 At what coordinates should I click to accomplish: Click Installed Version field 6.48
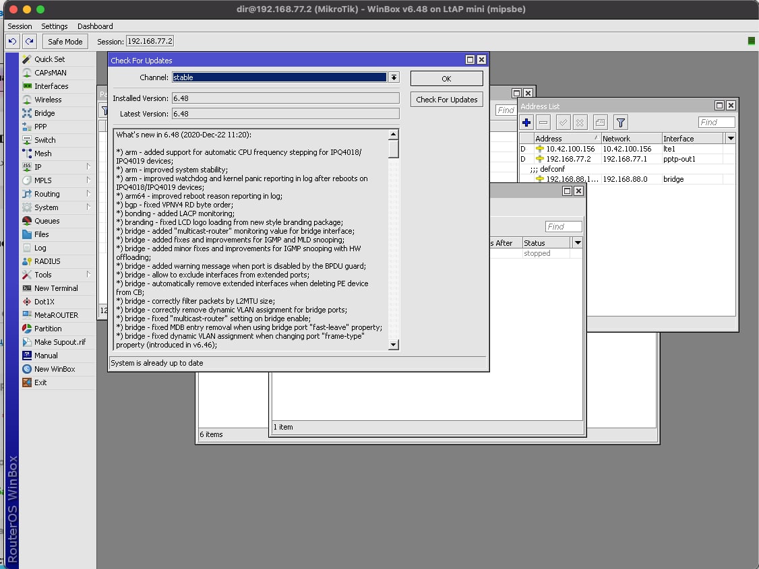[286, 98]
